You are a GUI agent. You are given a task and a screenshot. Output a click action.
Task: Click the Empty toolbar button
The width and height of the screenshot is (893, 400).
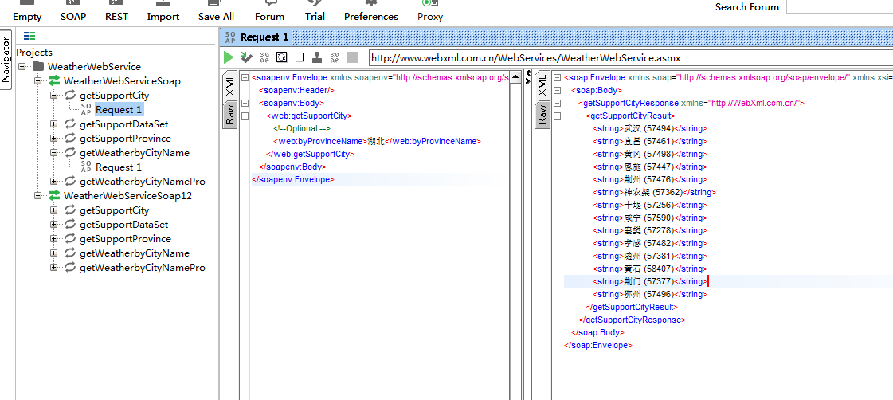click(x=27, y=11)
